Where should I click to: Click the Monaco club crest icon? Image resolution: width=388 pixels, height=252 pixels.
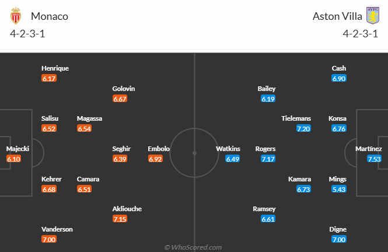[16, 16]
